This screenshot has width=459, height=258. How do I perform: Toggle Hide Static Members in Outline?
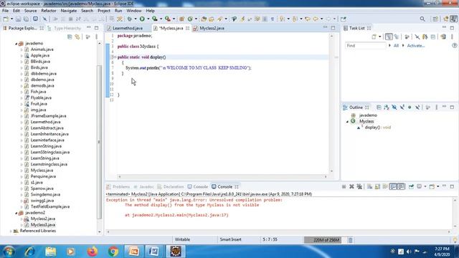(x=402, y=107)
